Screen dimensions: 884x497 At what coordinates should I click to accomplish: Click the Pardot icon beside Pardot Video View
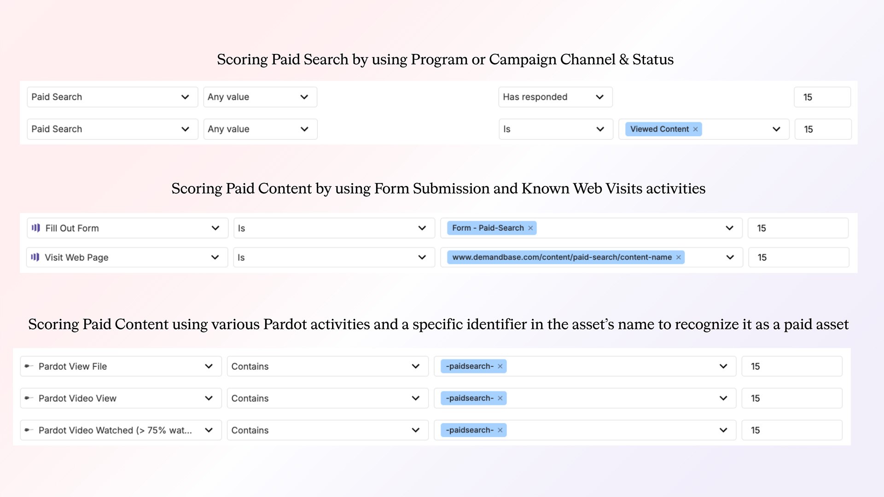29,398
